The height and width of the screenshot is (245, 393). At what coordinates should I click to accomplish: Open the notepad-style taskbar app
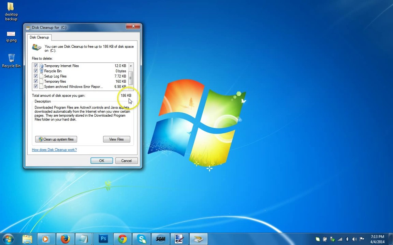pos(84,239)
